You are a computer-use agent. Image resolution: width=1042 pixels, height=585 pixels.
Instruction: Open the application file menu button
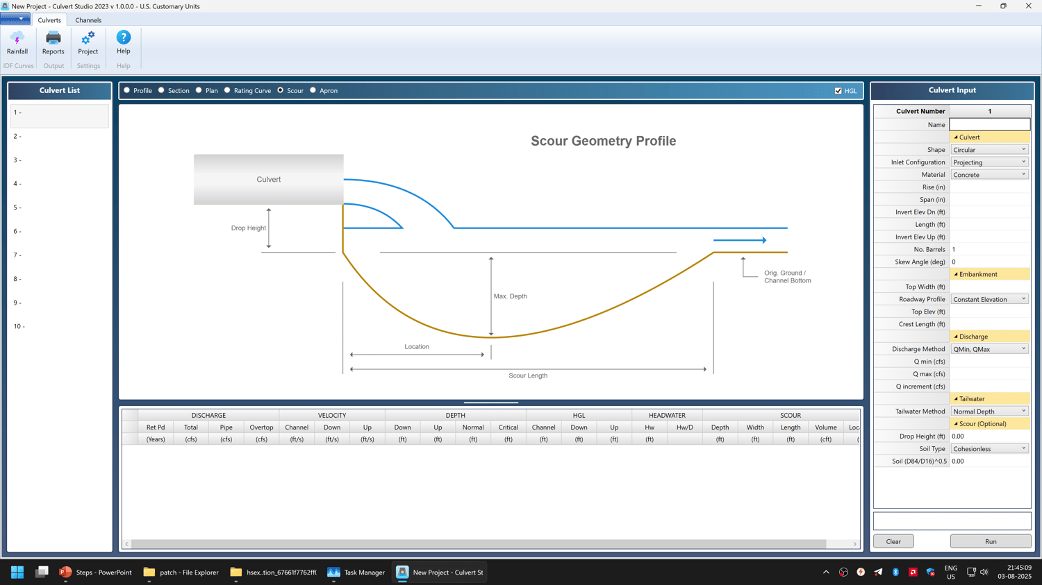click(x=15, y=19)
